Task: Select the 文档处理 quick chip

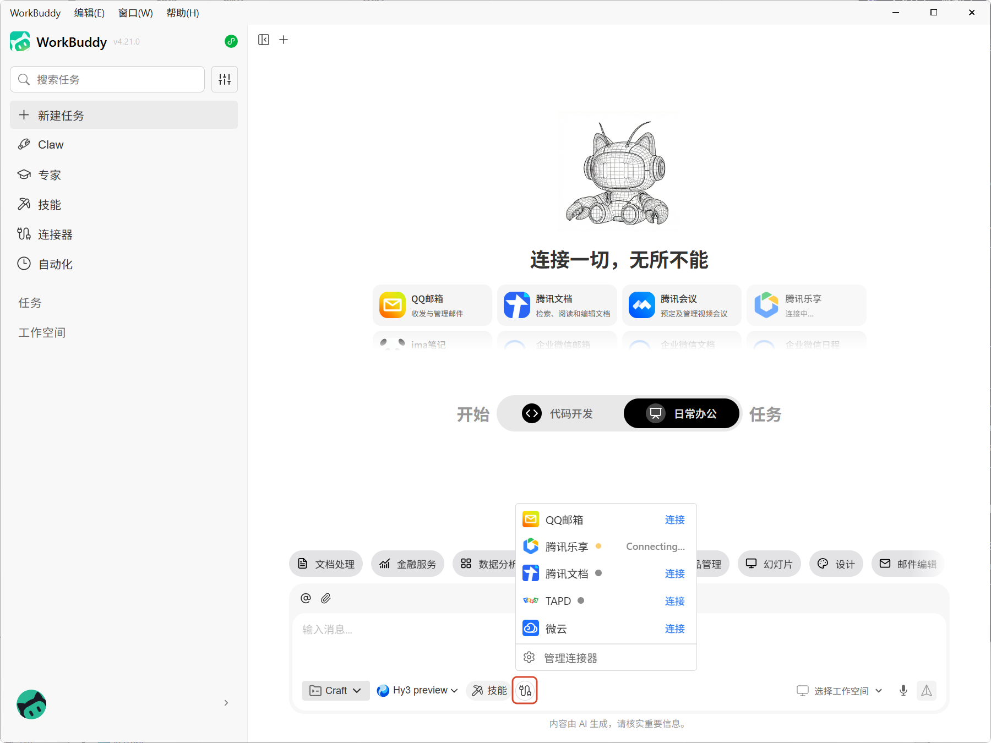Action: click(326, 564)
